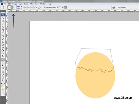Select the Elliptical Marquee tool
This screenshot has height=104, width=139.
pyautogui.click(x=3, y=21)
